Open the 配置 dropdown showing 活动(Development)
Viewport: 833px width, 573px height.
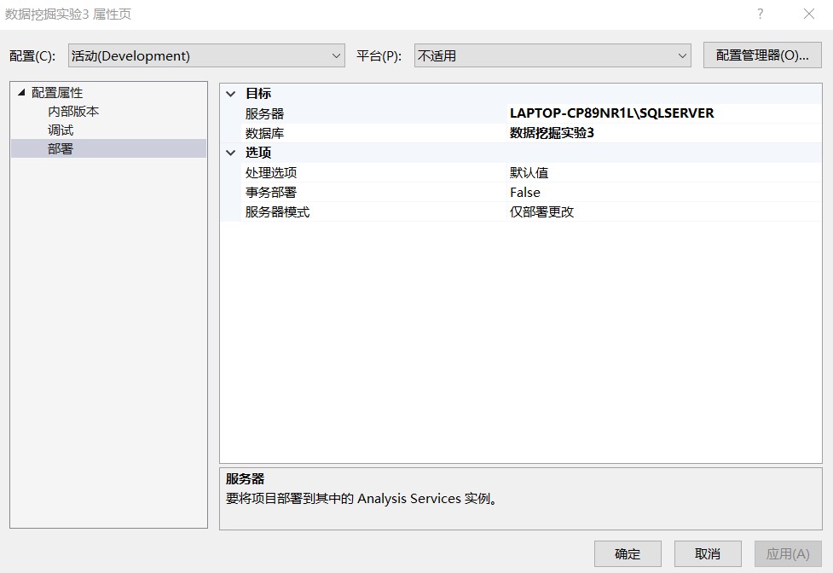pos(206,55)
